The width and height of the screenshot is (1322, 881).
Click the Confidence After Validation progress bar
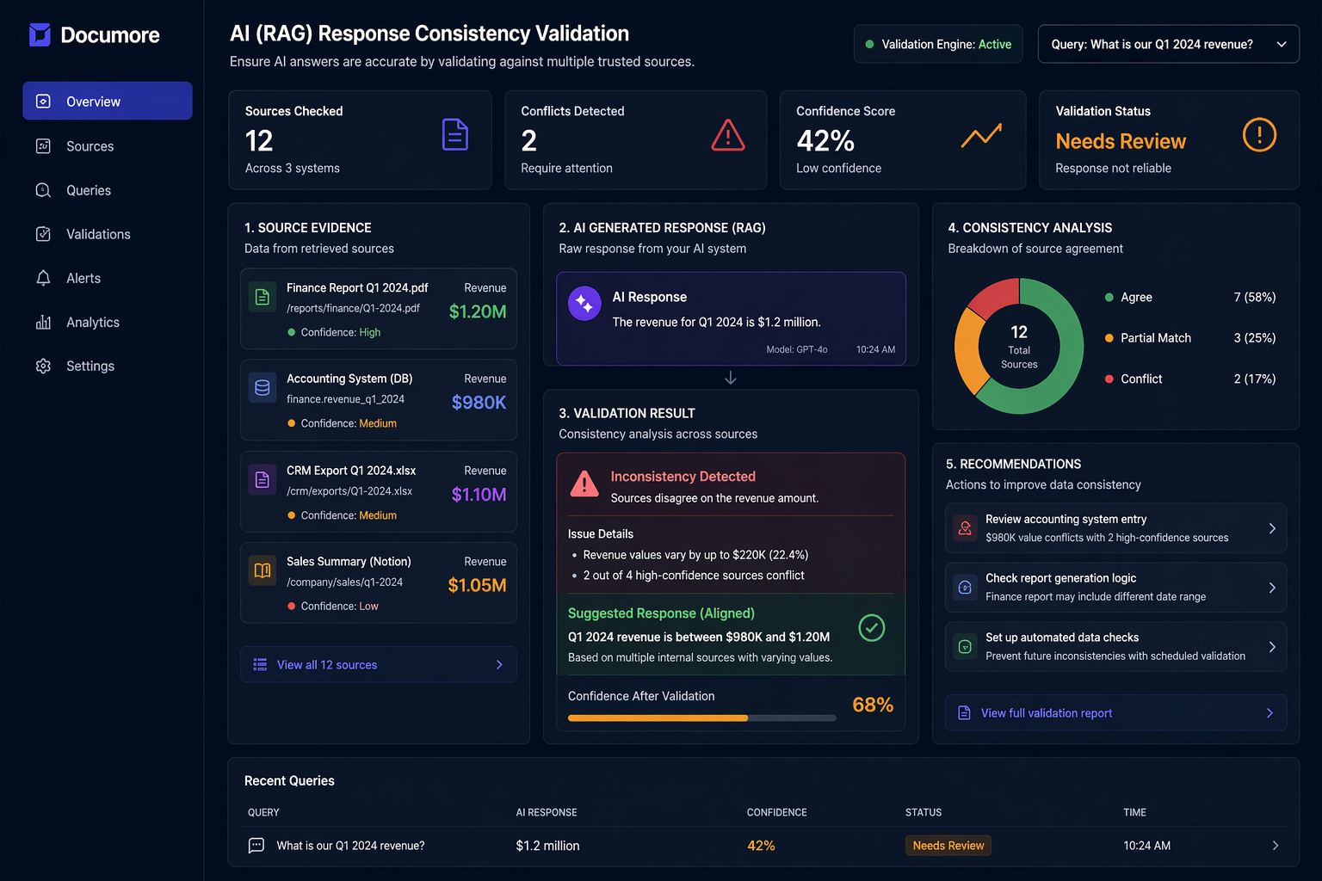point(701,718)
